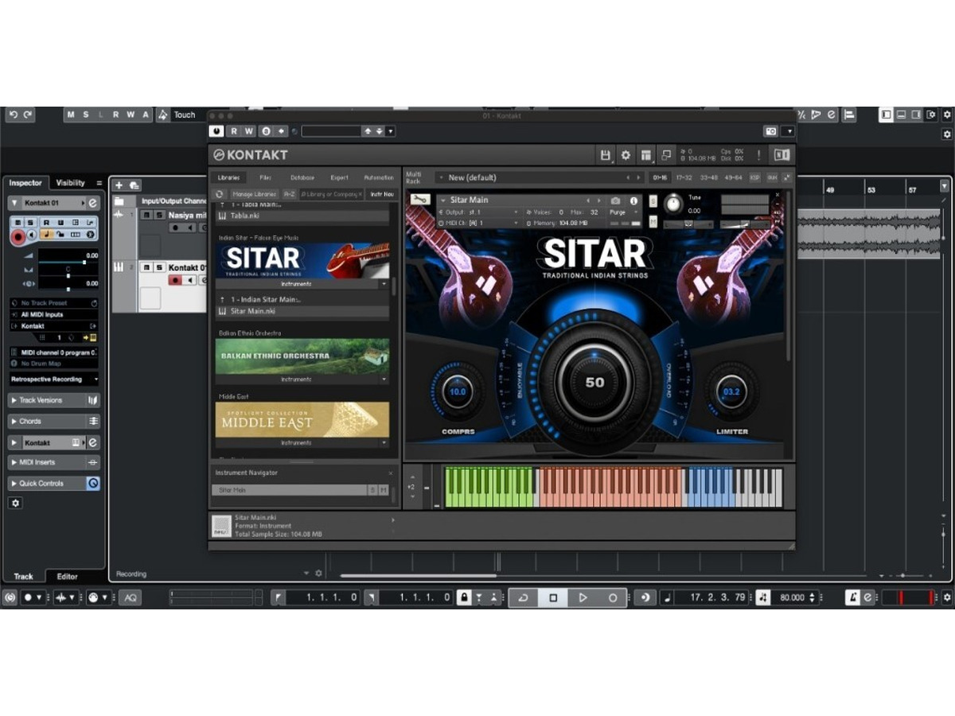Open the Sitar library Instruments dropdown
The width and height of the screenshot is (955, 716).
(383, 284)
